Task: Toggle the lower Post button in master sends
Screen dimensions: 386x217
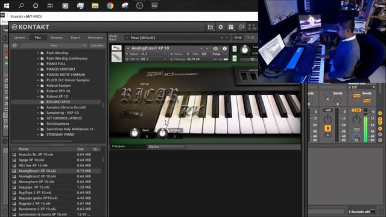Action: point(367,101)
